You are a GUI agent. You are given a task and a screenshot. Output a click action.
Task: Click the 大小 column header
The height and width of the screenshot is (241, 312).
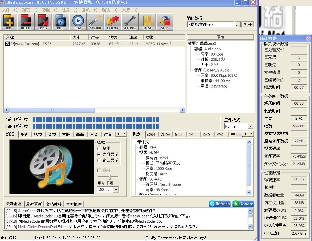point(79,37)
